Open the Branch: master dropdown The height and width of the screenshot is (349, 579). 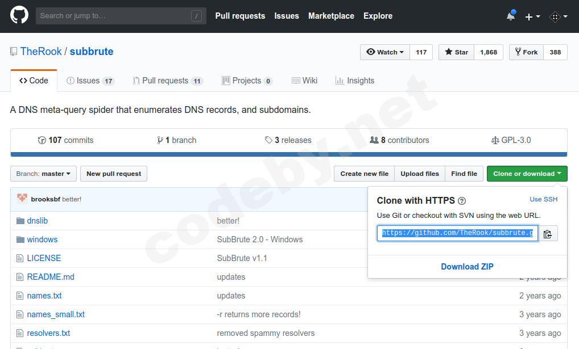coord(43,174)
